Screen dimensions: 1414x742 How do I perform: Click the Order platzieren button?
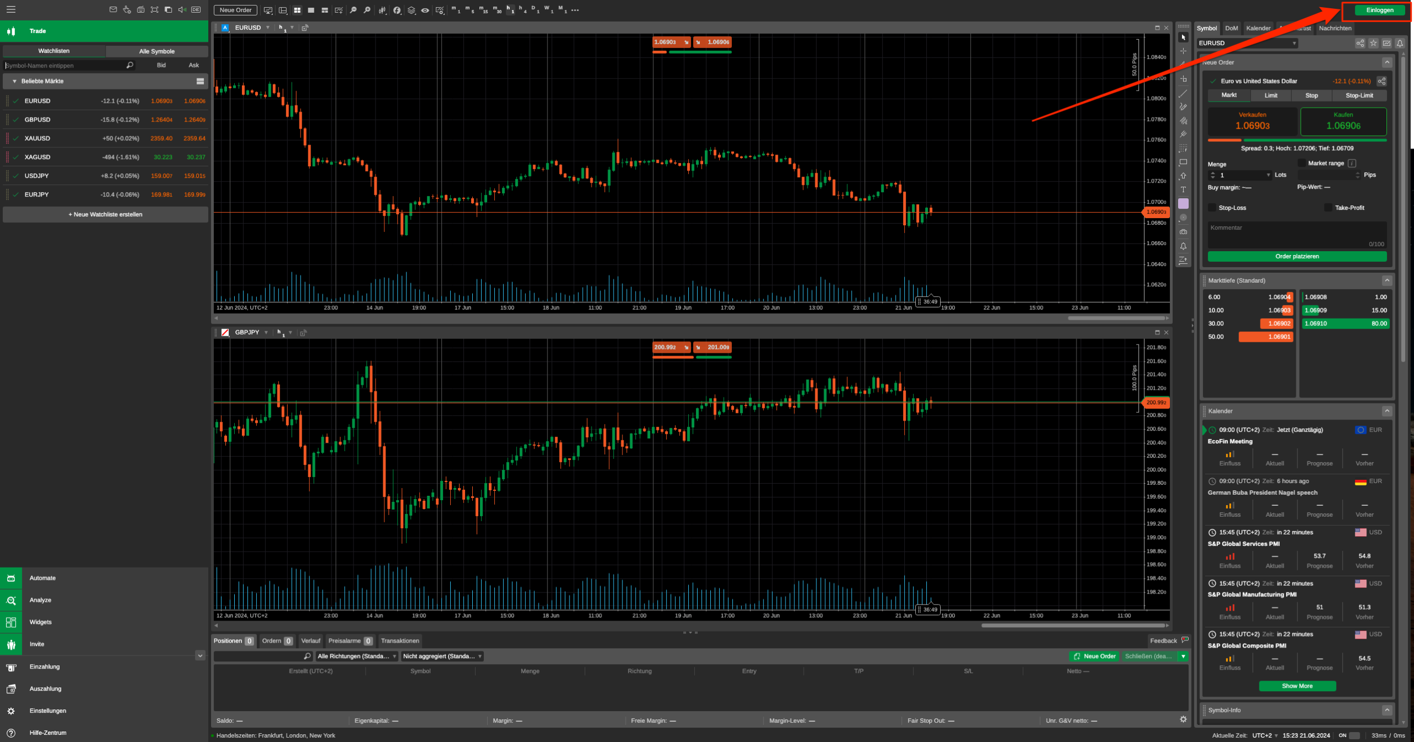tap(1297, 256)
